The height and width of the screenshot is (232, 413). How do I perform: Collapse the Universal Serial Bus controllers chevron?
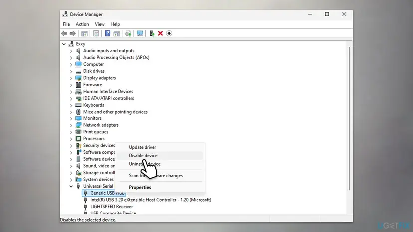71,186
